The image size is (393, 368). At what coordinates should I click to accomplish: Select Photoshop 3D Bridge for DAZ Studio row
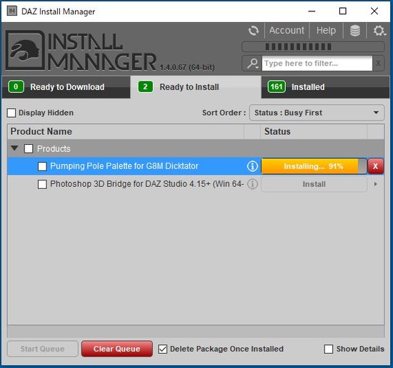147,184
